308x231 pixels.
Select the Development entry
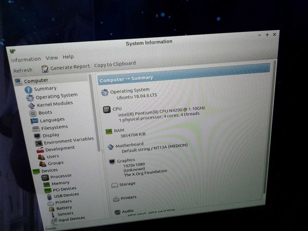pyautogui.click(x=60, y=149)
